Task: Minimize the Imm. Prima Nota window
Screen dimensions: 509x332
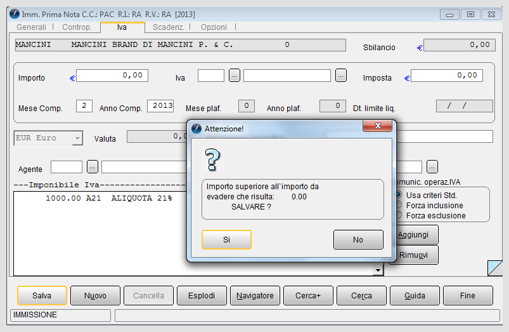Action: (449, 15)
